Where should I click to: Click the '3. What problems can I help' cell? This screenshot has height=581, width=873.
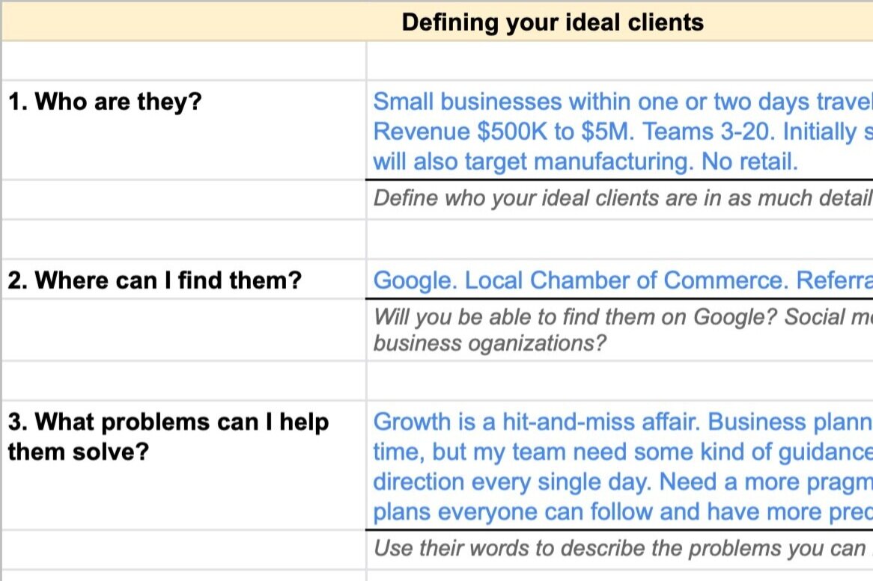pyautogui.click(x=184, y=465)
